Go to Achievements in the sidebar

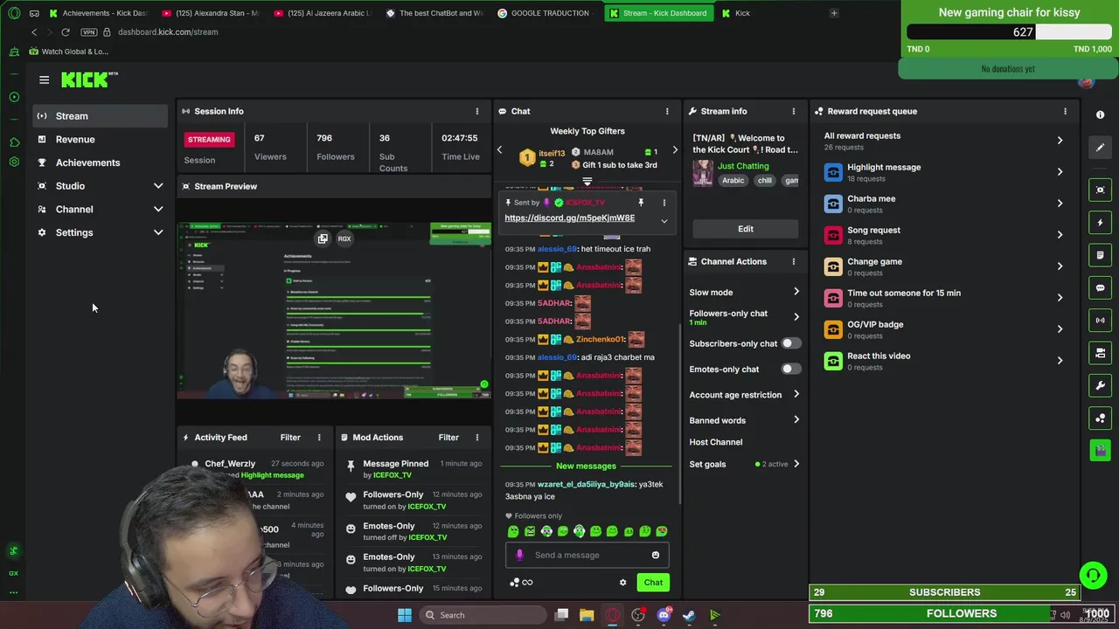click(101, 162)
